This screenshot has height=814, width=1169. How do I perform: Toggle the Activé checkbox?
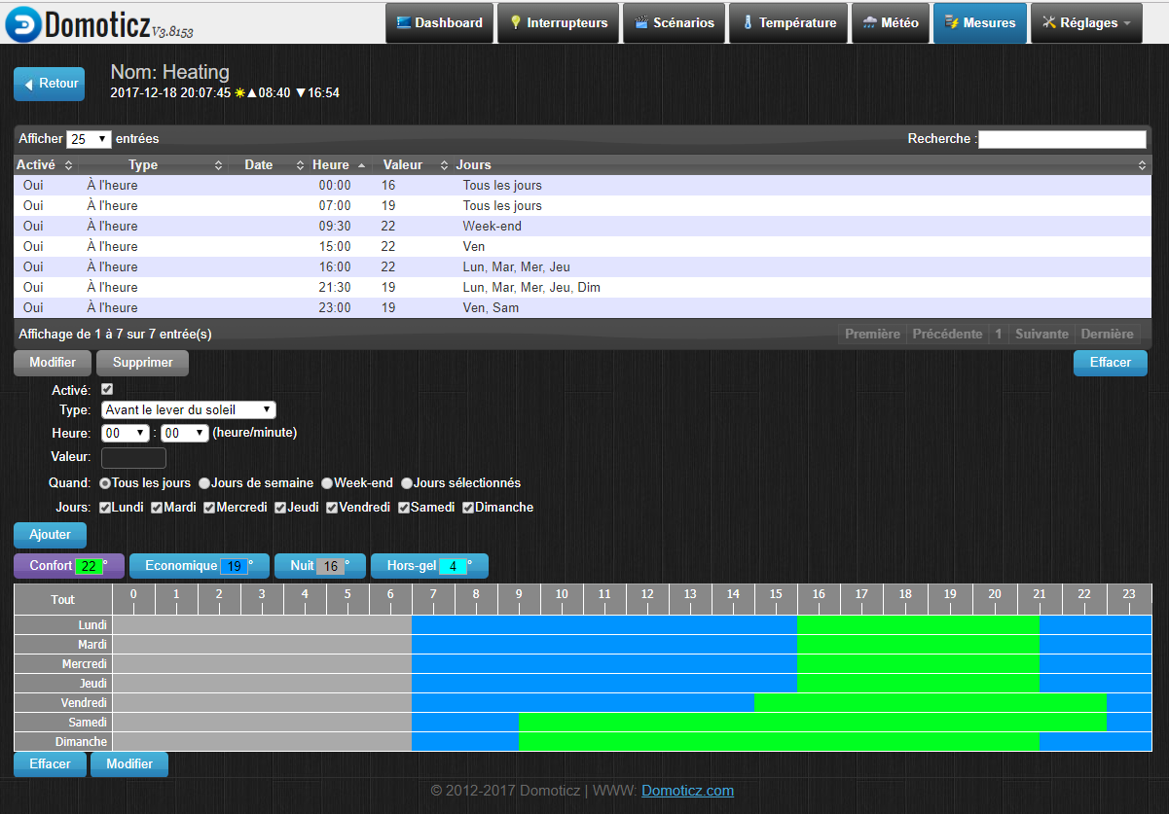[107, 389]
